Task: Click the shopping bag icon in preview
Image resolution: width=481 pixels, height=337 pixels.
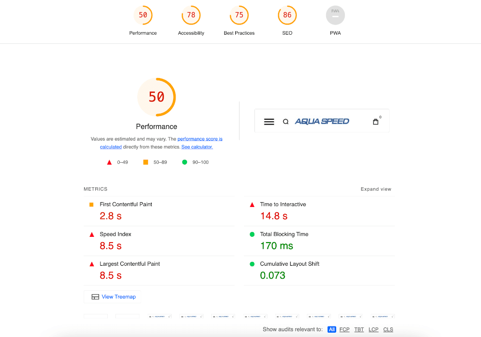Action: (x=376, y=122)
